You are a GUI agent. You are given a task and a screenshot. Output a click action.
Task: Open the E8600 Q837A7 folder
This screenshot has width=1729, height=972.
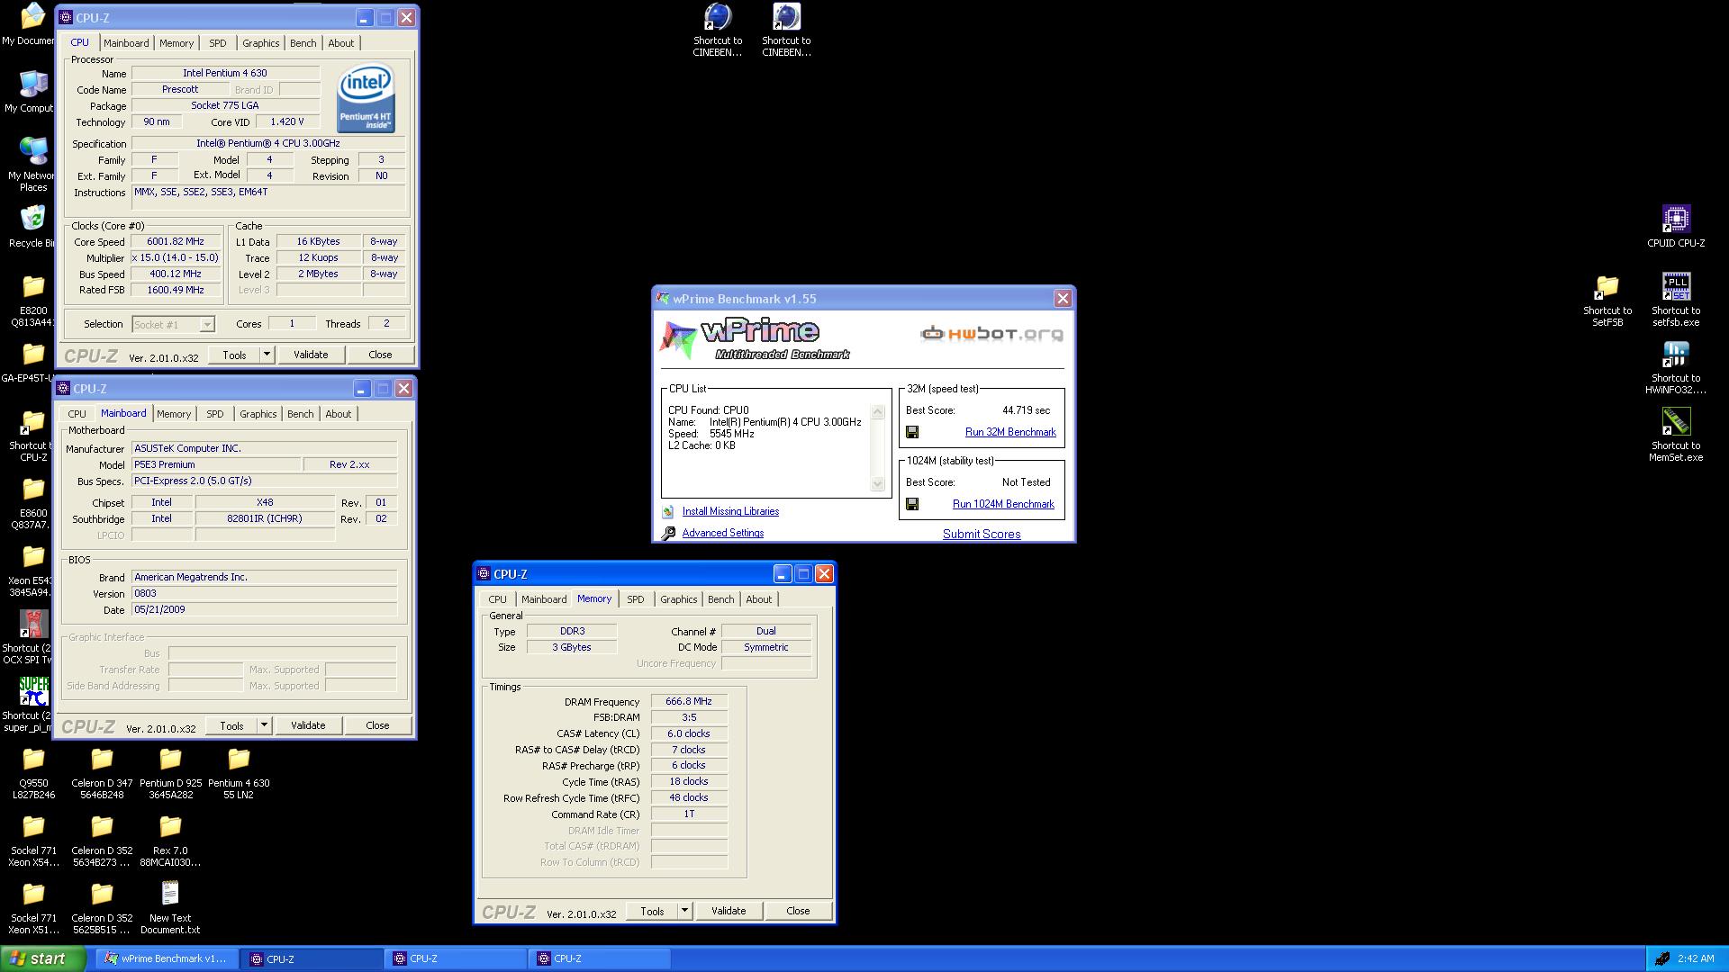33,490
